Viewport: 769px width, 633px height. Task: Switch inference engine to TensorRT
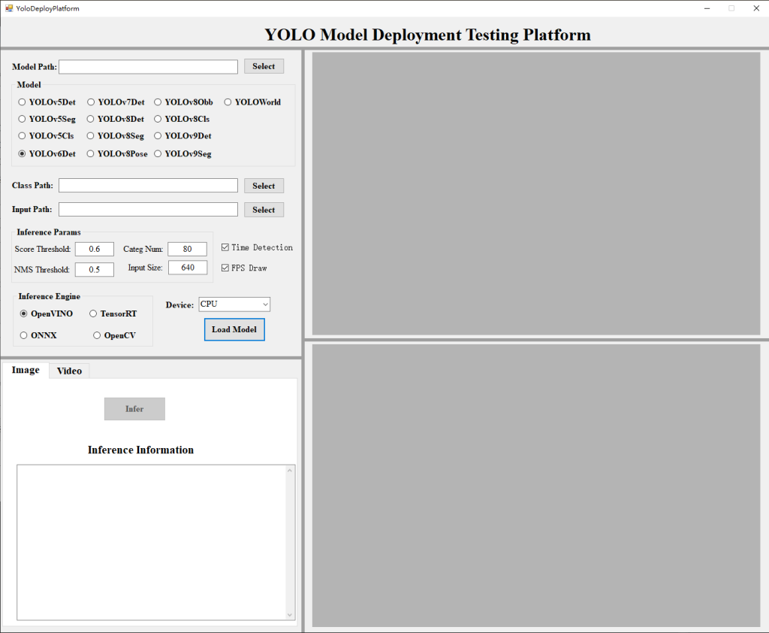point(93,313)
